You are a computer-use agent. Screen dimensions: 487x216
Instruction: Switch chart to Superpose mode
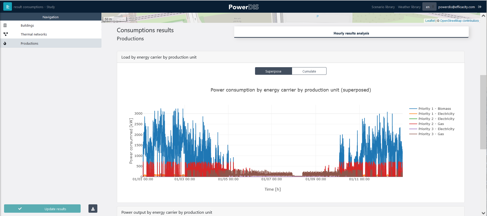pos(273,71)
